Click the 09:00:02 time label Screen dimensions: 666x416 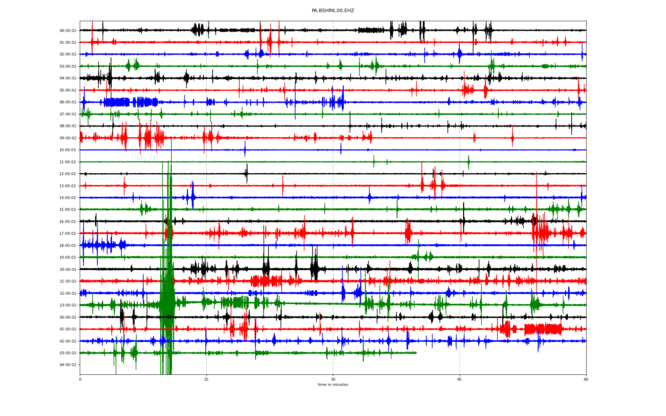68,138
